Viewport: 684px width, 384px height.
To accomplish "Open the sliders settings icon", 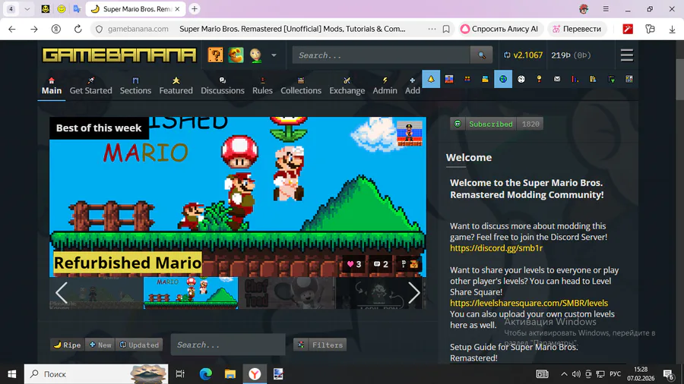I will point(629,79).
